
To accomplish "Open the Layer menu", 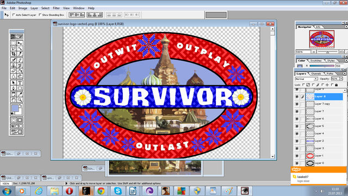I will [x=34, y=8].
